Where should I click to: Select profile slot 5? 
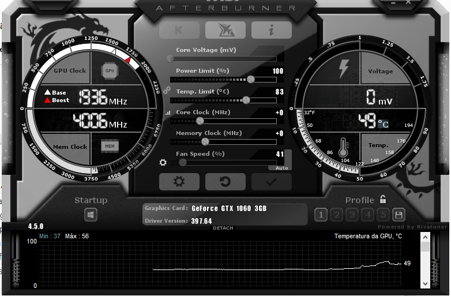click(383, 215)
